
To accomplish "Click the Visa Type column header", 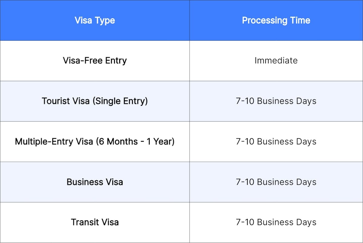I will point(95,21).
